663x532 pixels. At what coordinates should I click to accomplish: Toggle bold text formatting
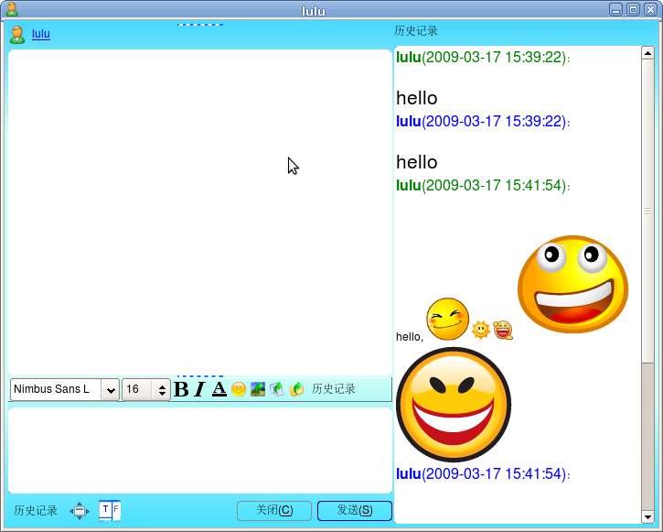181,389
